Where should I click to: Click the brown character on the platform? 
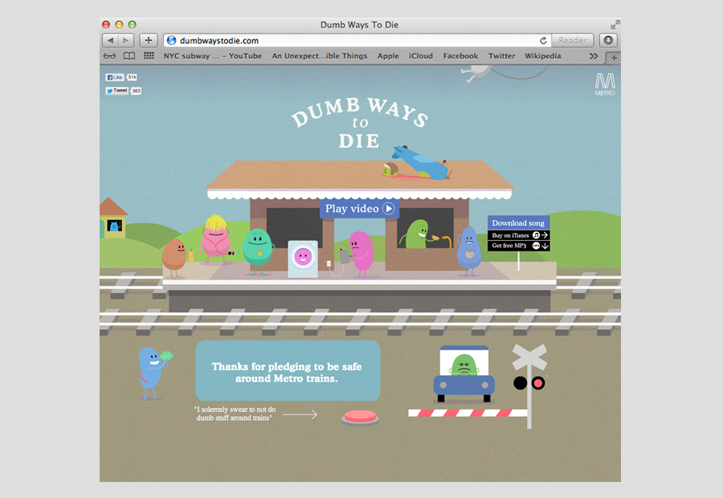pyautogui.click(x=174, y=257)
